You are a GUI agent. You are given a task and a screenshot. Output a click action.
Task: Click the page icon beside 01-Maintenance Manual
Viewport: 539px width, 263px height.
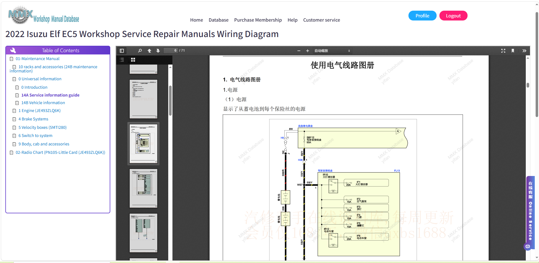point(12,59)
